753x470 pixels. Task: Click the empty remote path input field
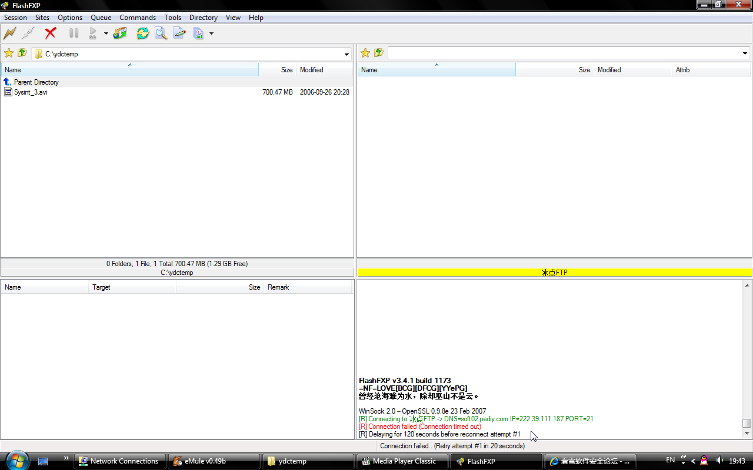point(564,54)
